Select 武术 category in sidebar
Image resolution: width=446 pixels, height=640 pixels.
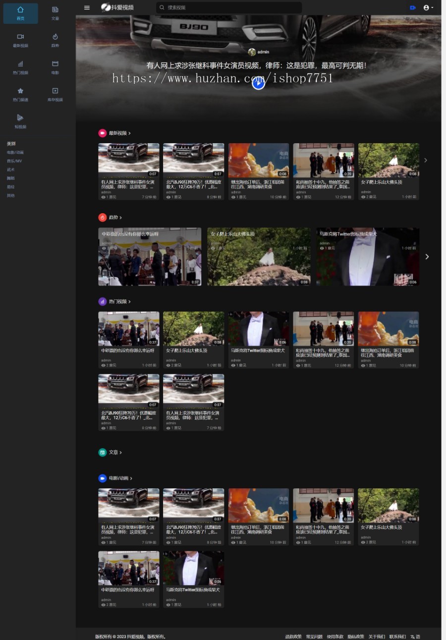pos(10,169)
